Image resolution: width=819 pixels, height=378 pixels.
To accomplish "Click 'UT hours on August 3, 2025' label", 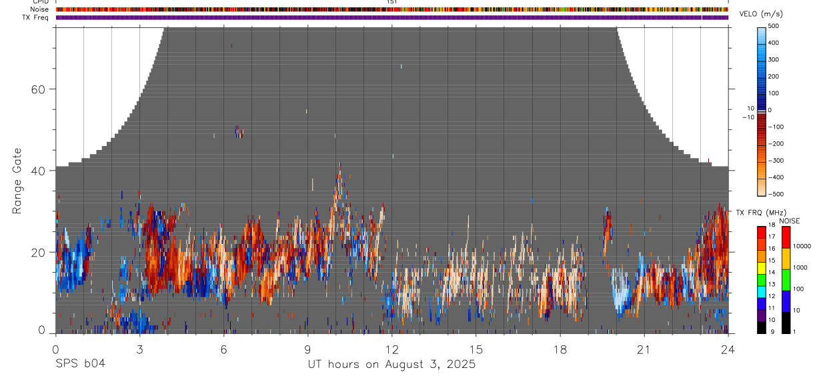I will [x=391, y=364].
